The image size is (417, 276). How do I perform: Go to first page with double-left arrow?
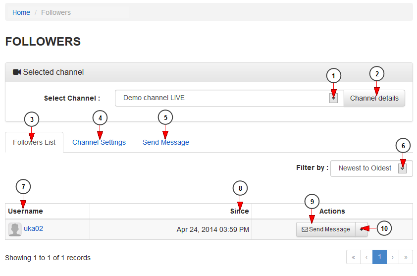pyautogui.click(x=354, y=257)
